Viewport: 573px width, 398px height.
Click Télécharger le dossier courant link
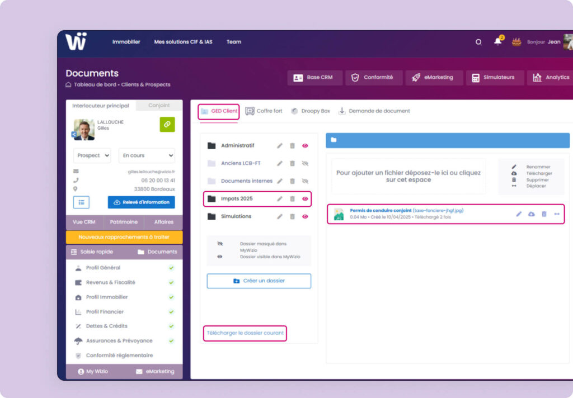point(245,333)
